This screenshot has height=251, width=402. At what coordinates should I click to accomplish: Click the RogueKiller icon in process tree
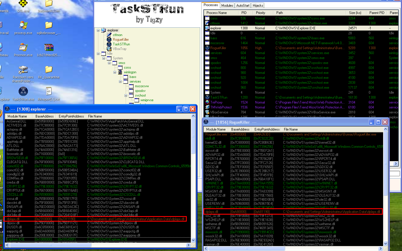(109, 40)
